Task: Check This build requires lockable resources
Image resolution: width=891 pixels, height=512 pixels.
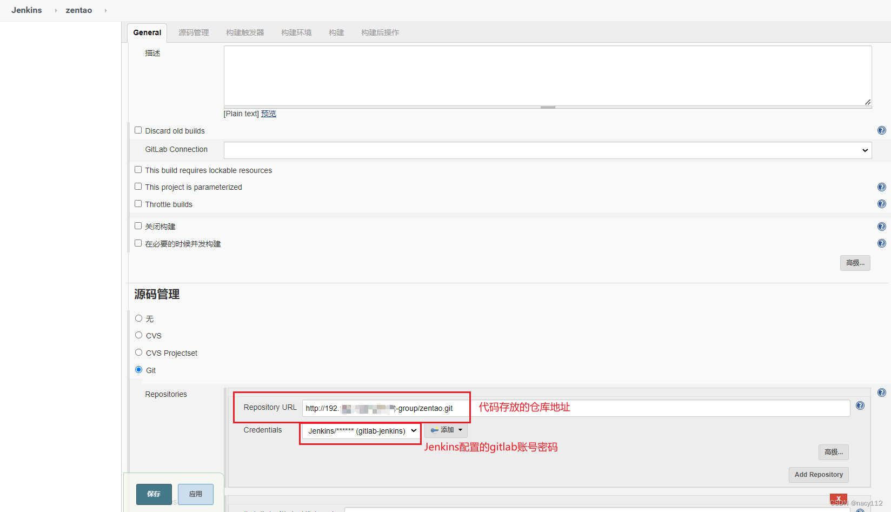Action: pyautogui.click(x=138, y=170)
